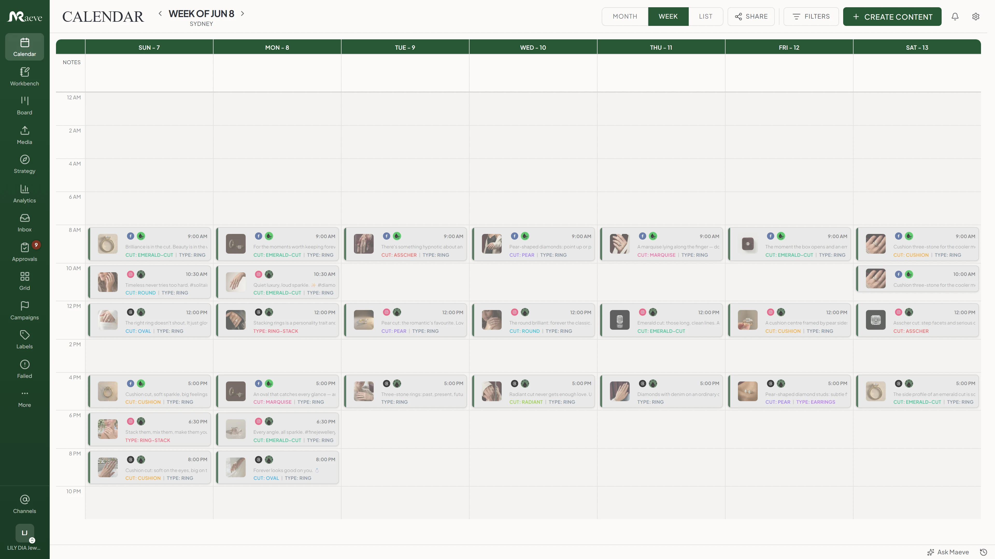
Task: Click the THU - 11 day header
Action: pos(661,47)
